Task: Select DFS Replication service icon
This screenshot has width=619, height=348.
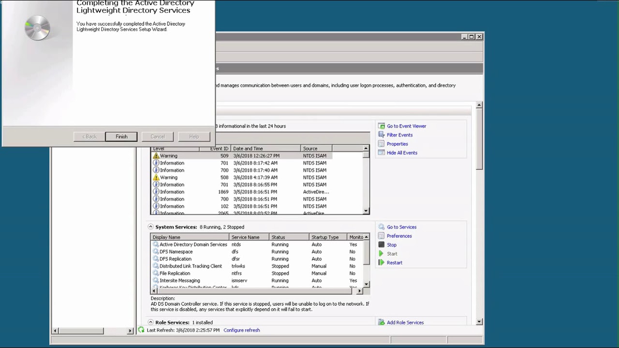Action: [x=156, y=259]
